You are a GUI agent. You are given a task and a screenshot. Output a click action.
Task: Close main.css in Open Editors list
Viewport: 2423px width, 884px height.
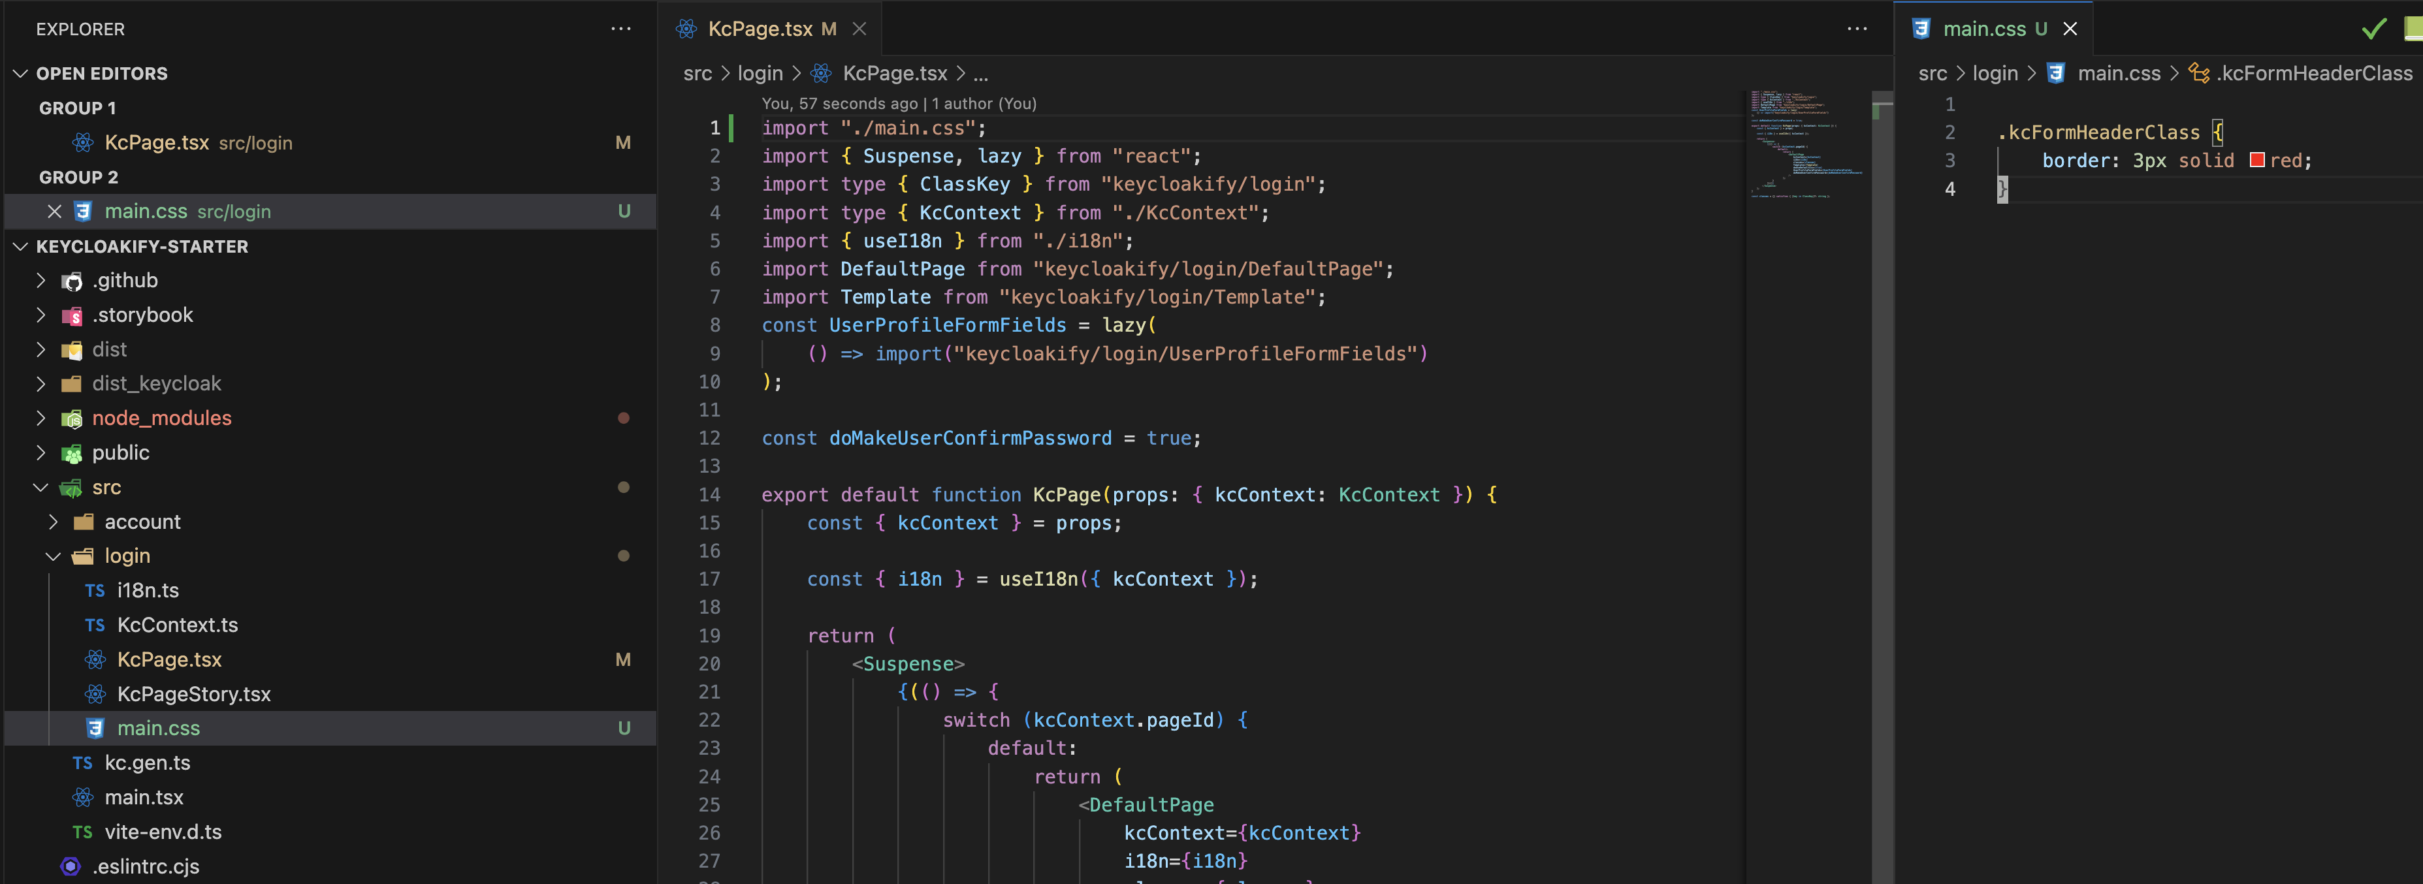55,212
